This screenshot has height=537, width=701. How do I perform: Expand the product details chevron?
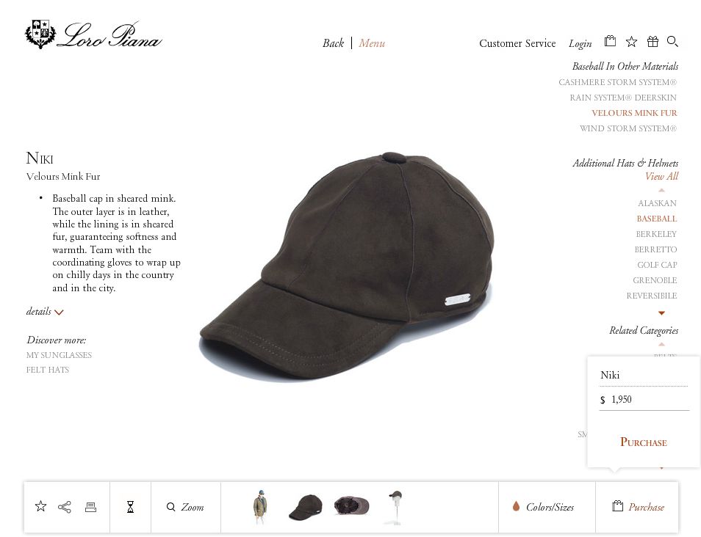[59, 312]
